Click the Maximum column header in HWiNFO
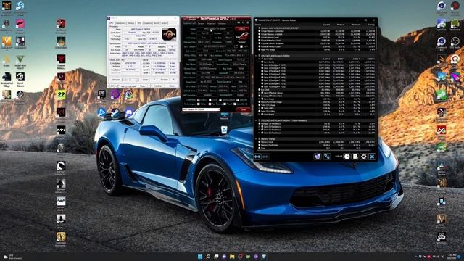Screen dimensions: 464x261 point(355,25)
